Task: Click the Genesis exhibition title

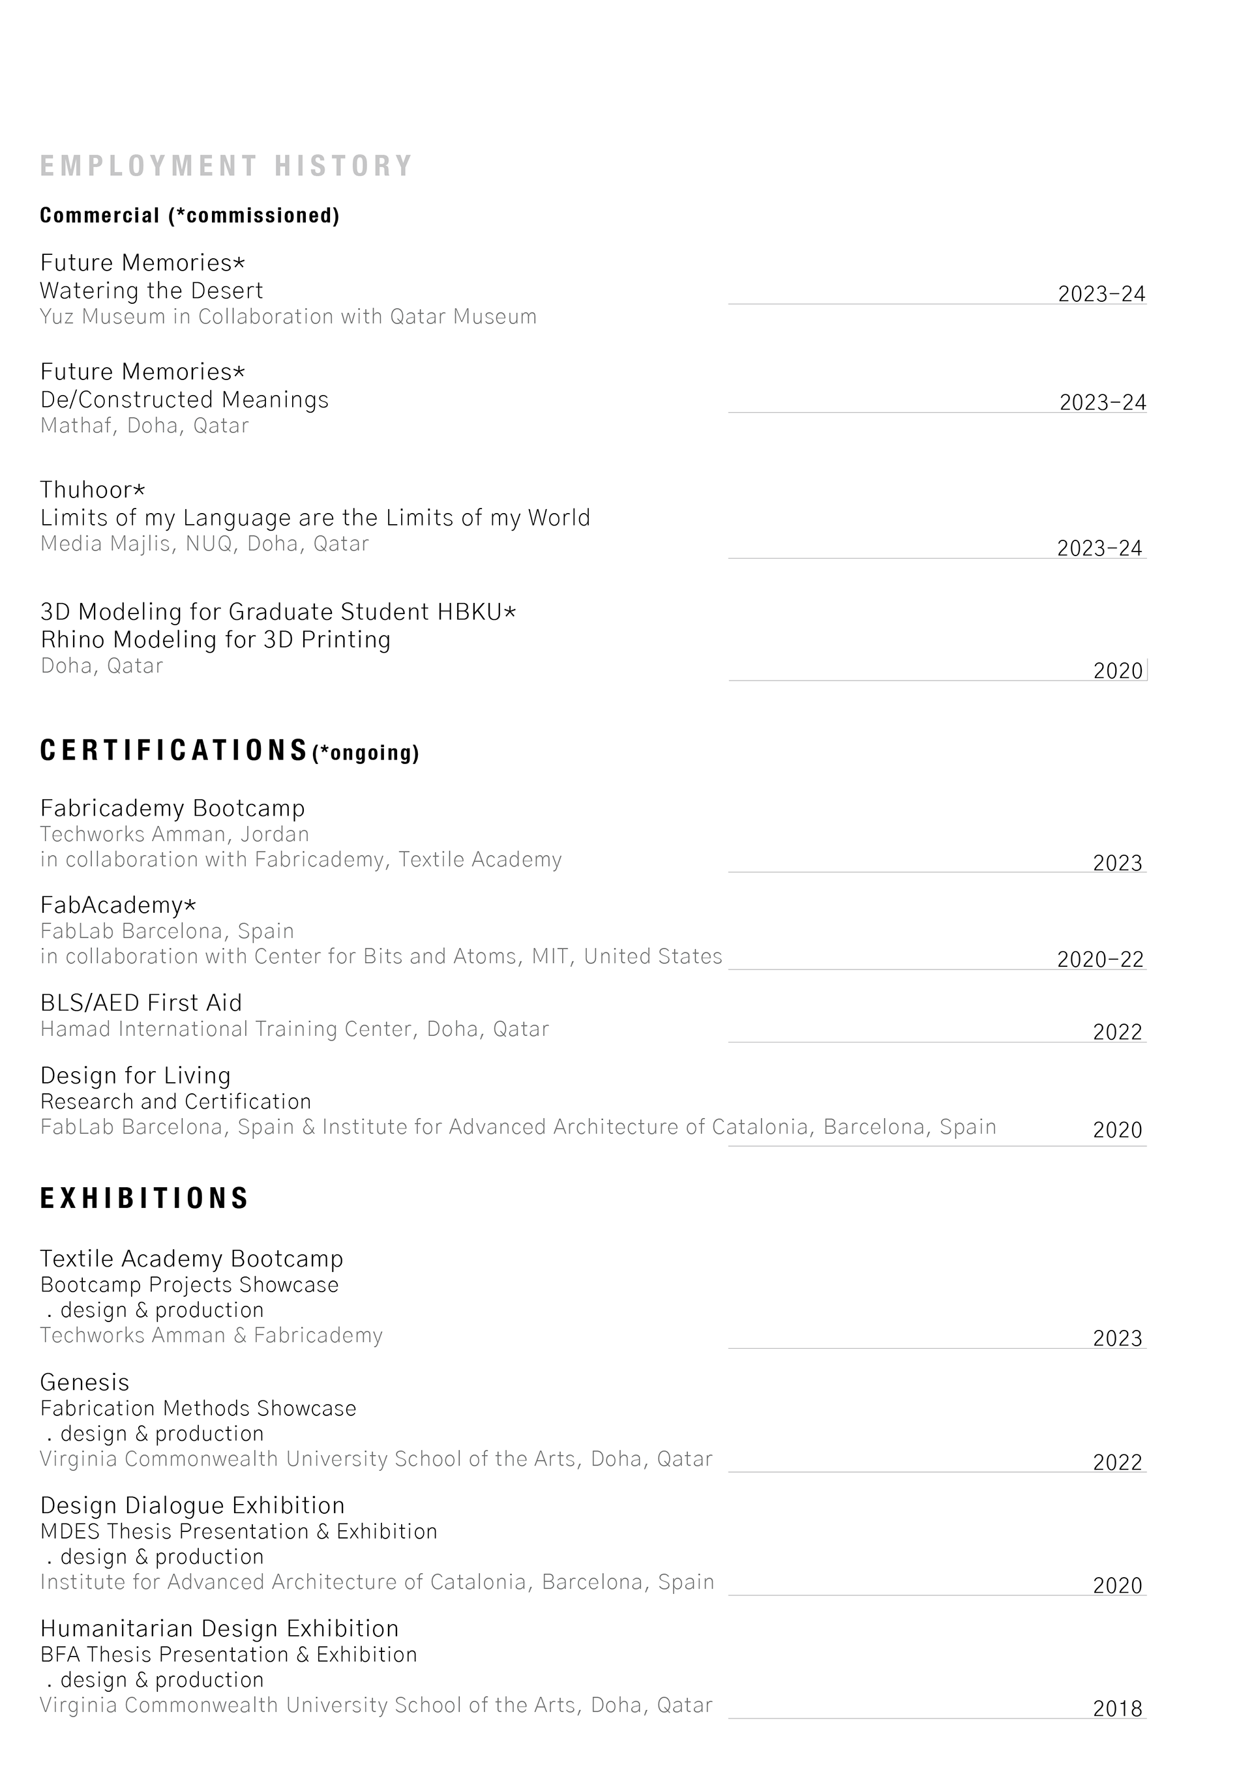Action: (85, 1382)
